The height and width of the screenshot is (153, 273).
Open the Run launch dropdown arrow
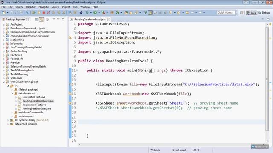pyautogui.click(x=99, y=13)
